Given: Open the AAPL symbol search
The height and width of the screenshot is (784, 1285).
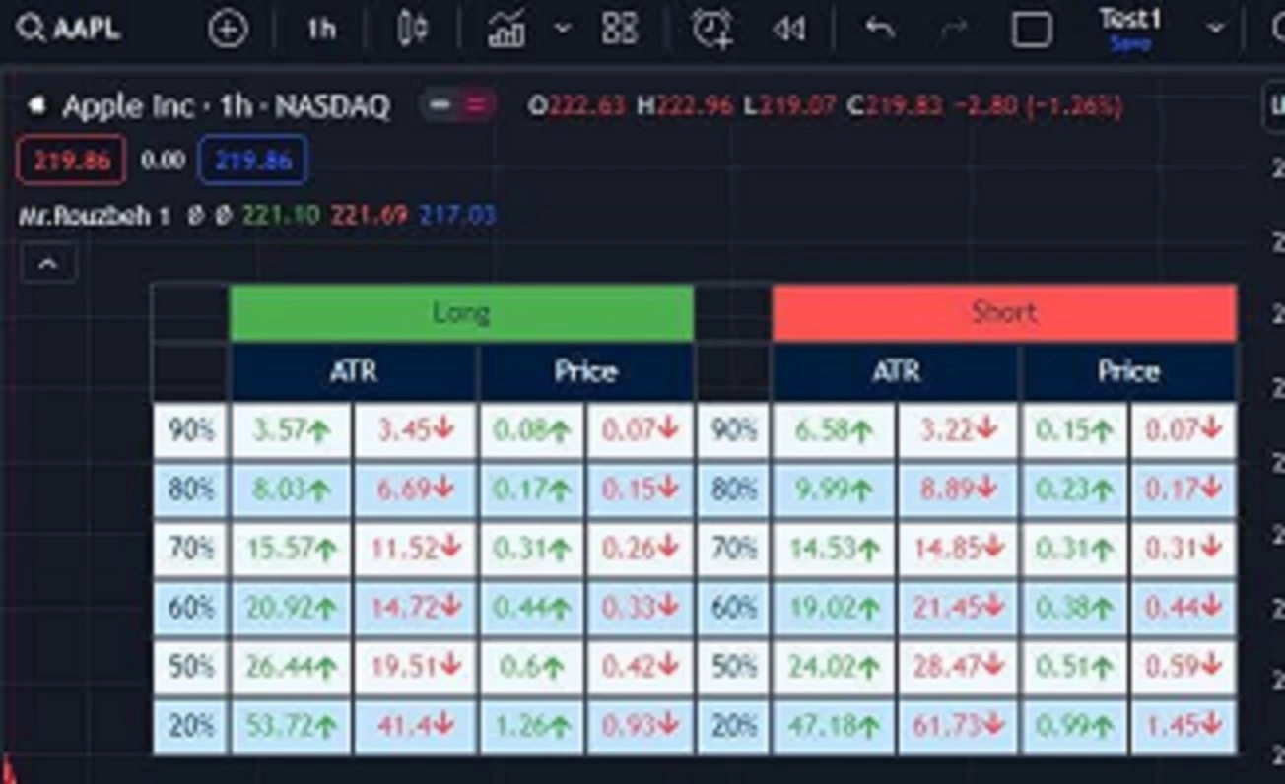Looking at the screenshot, I should [x=69, y=29].
